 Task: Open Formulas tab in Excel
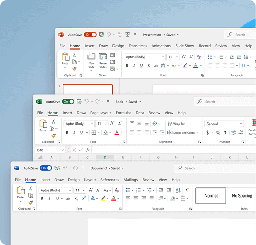point(124,113)
